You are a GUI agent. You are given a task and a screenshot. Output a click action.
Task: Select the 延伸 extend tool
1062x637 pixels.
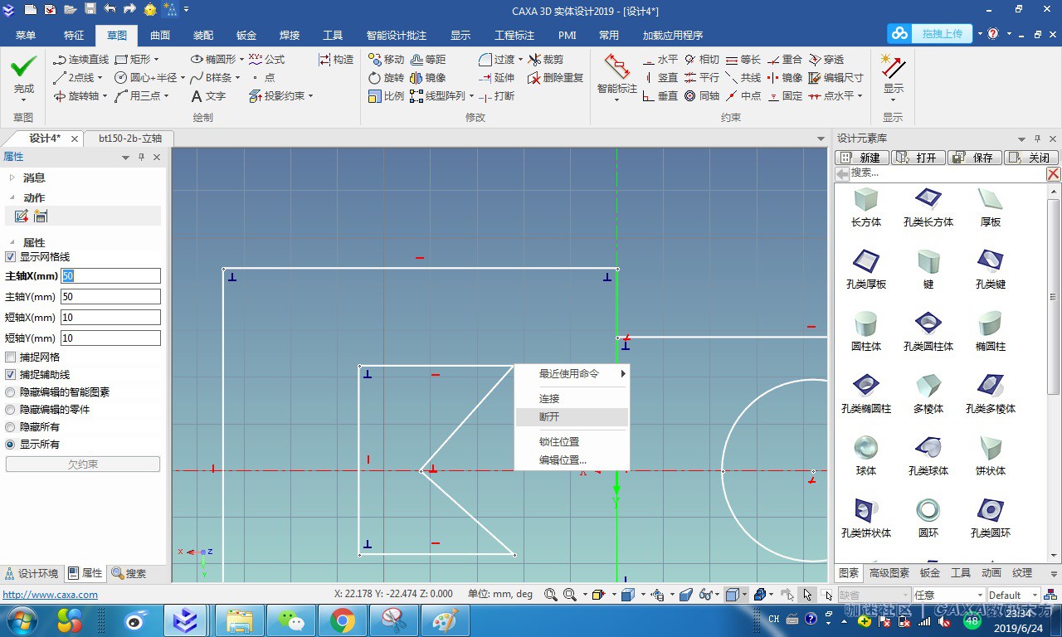tap(497, 78)
